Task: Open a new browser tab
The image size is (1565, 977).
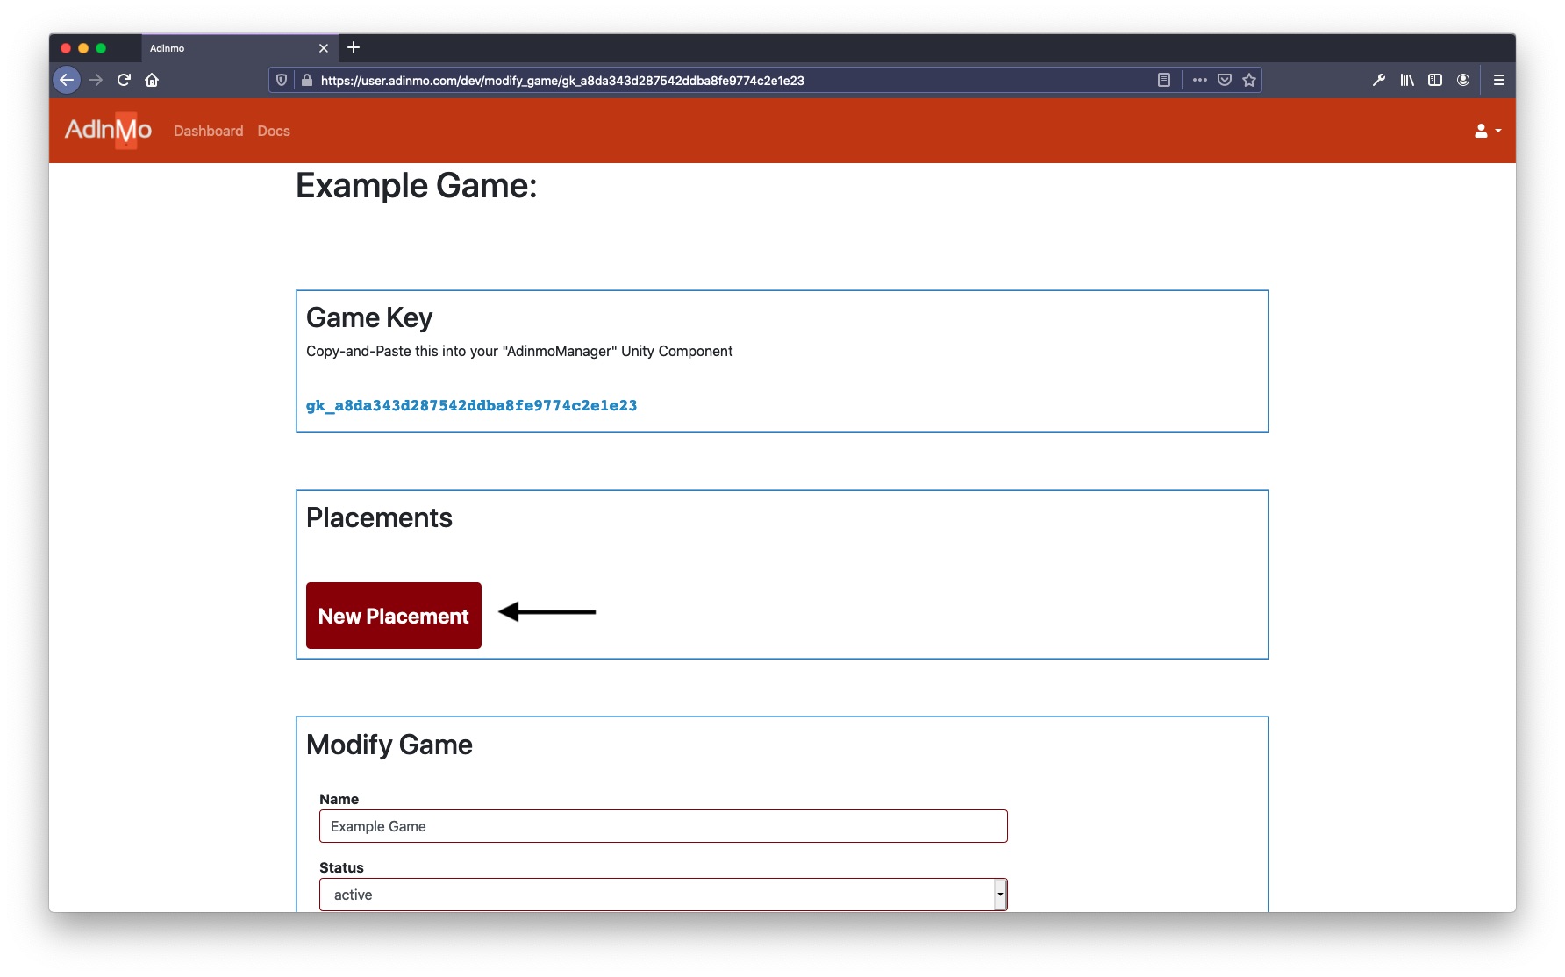Action: [x=354, y=47]
